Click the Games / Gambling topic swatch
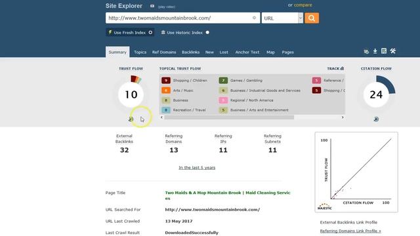Image resolution: width=420 pixels, height=236 pixels. point(223,80)
